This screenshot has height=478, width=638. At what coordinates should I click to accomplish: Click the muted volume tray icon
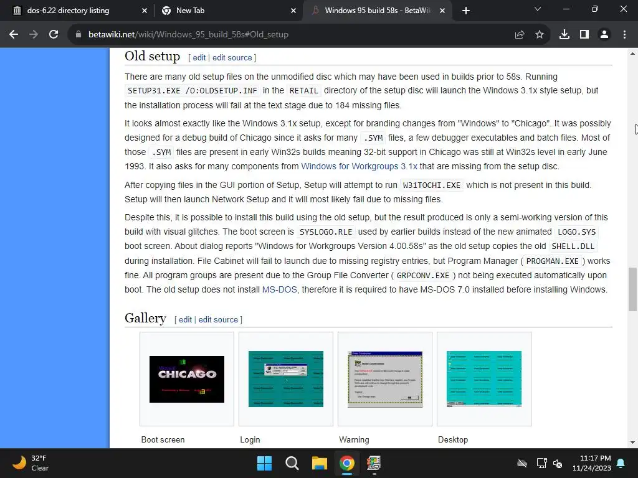[558, 463]
